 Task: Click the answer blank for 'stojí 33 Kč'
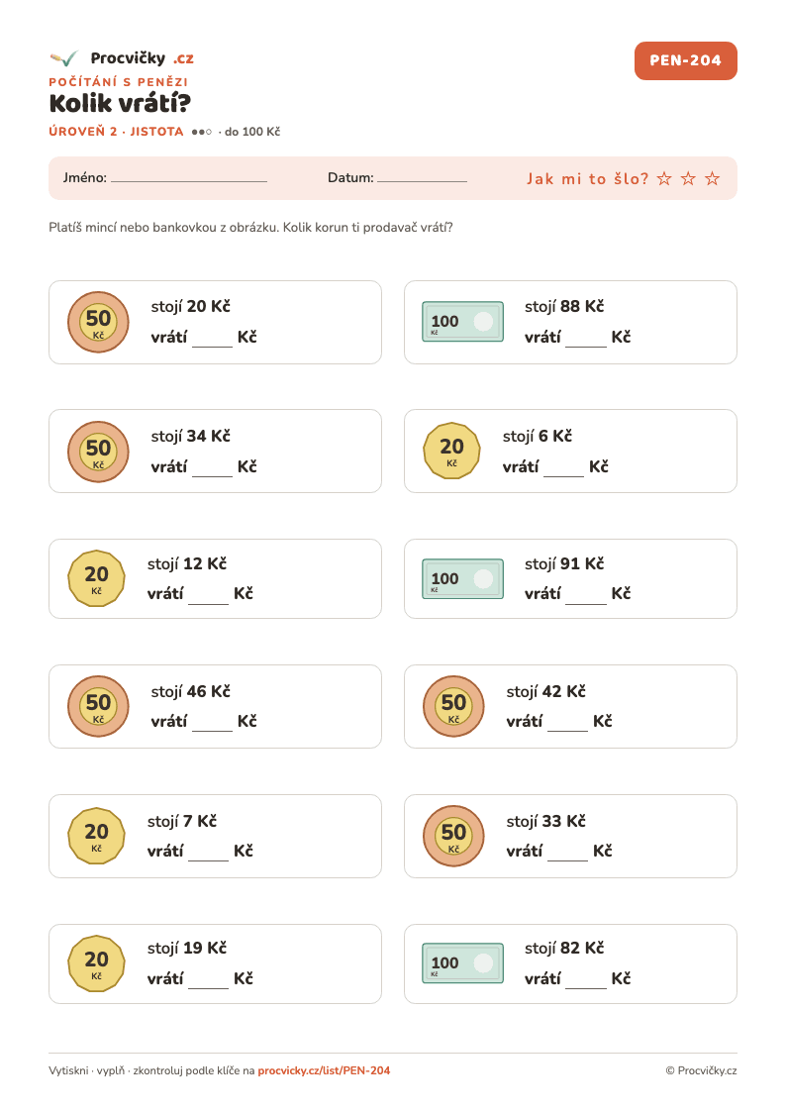pyautogui.click(x=567, y=854)
